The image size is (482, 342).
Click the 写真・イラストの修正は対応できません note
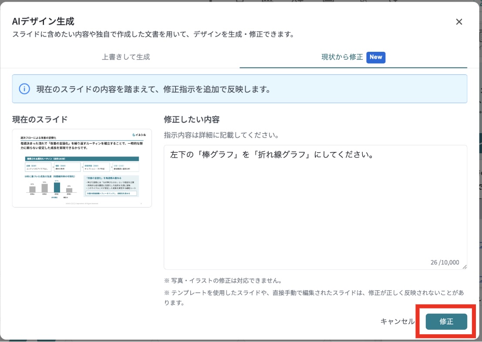pos(223,281)
